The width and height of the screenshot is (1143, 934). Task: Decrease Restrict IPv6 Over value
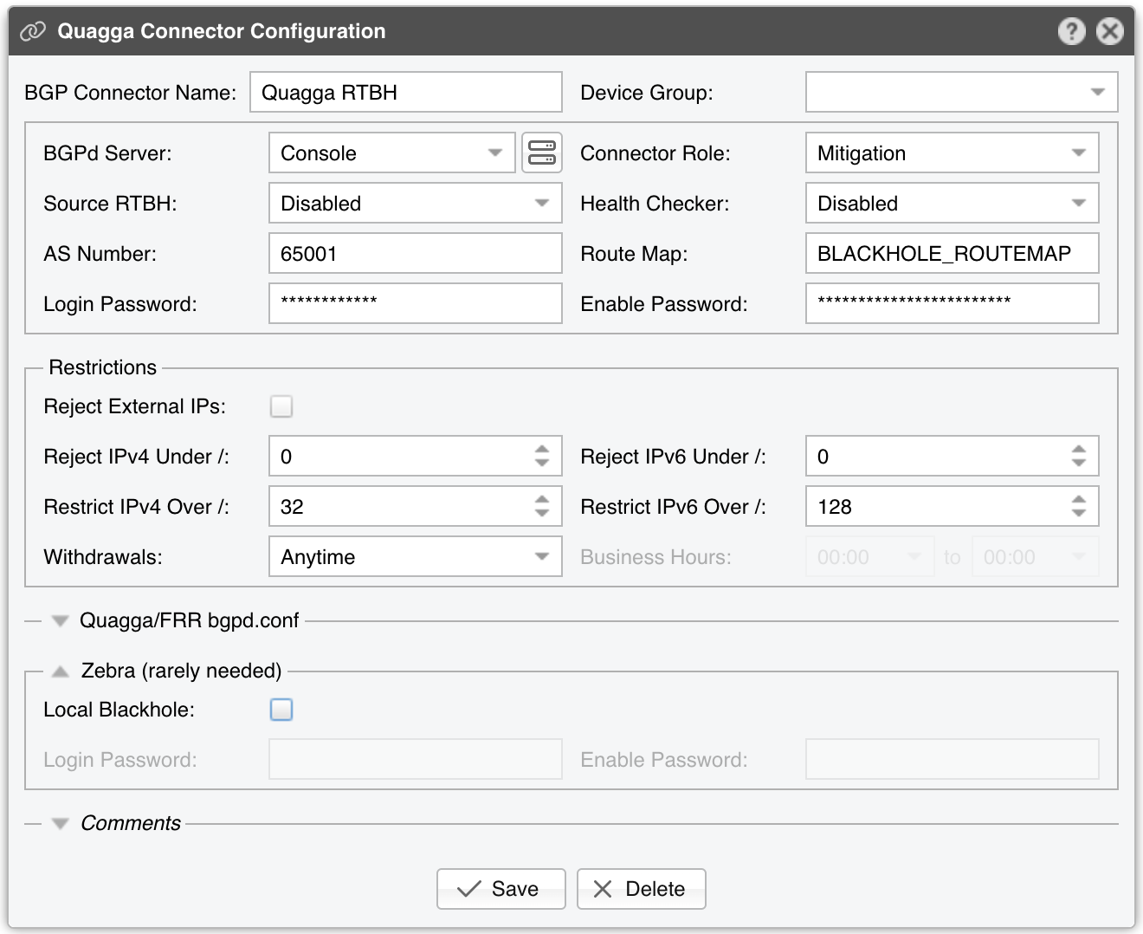click(x=1079, y=513)
